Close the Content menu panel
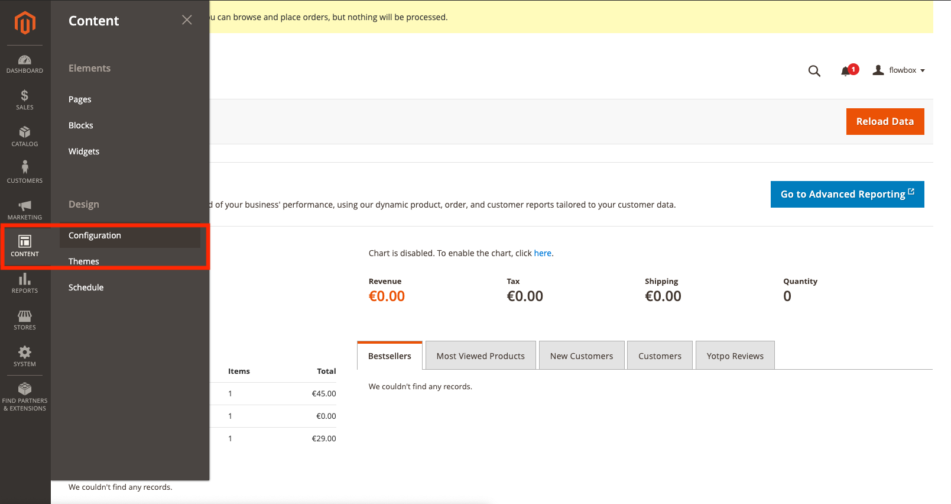Viewport: 951px width, 504px height. click(x=187, y=20)
